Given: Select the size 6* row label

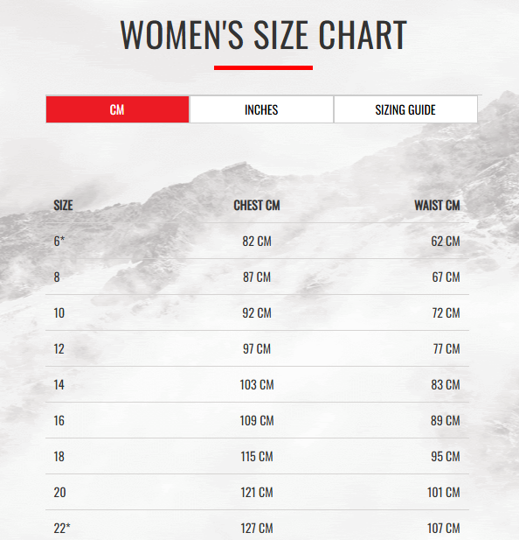Looking at the screenshot, I should 59,241.
